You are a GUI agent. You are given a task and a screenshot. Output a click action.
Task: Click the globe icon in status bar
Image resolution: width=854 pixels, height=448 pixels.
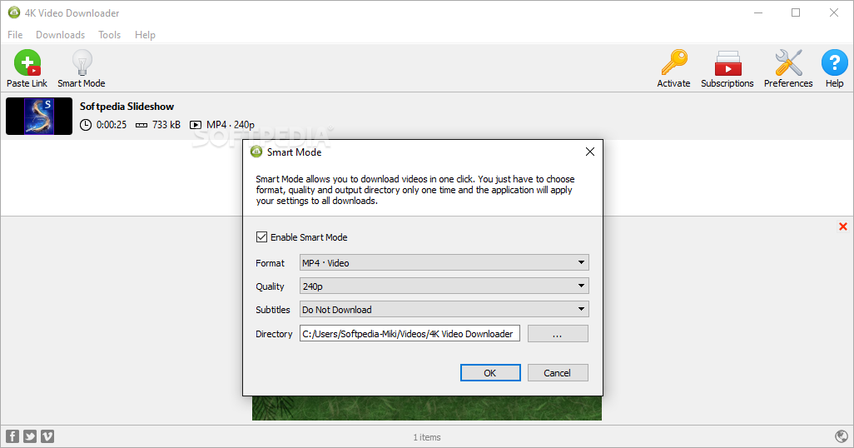tap(842, 436)
